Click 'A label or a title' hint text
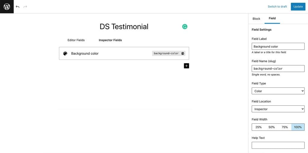The image size is (308, 153). point(269,52)
